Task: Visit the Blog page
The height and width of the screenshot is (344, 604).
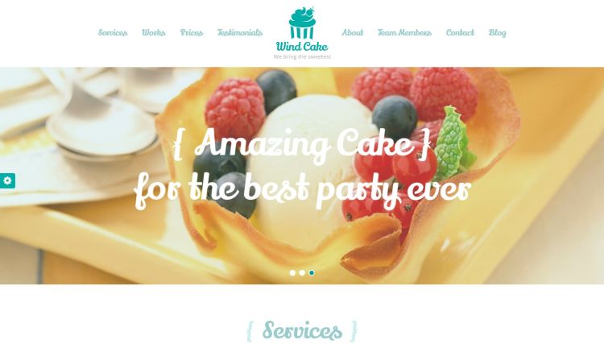Action: coord(498,33)
